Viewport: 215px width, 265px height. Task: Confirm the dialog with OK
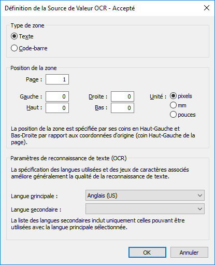click(147, 253)
